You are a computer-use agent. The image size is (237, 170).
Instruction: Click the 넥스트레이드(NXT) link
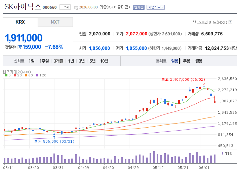[x=210, y=23]
